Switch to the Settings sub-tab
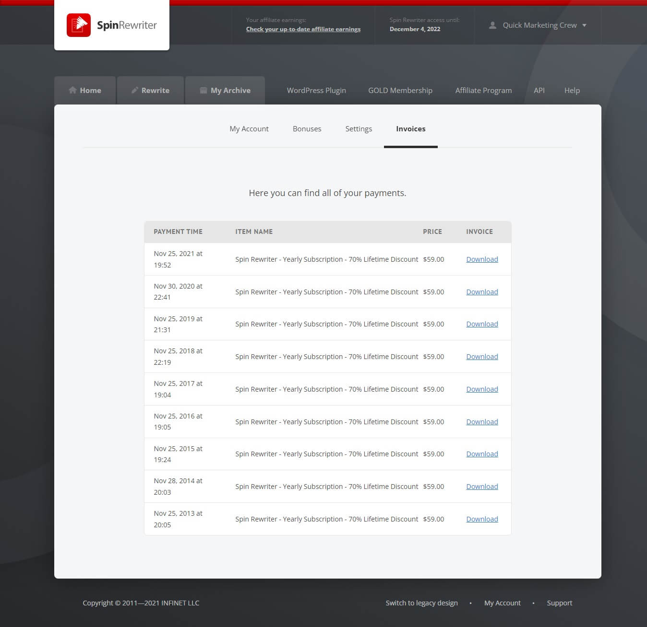Screen dimensions: 647x627 tap(359, 128)
